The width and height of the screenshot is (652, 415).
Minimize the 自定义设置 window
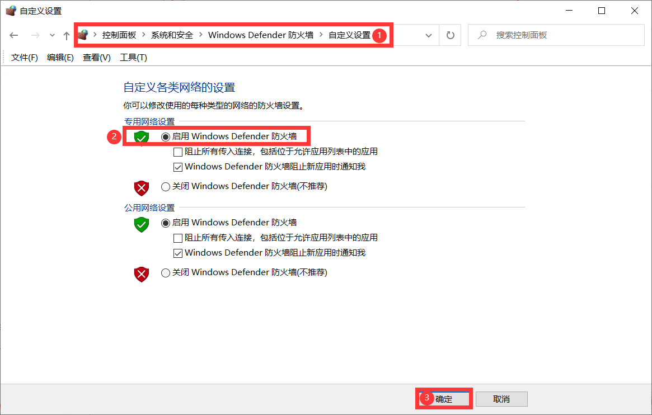(x=569, y=11)
